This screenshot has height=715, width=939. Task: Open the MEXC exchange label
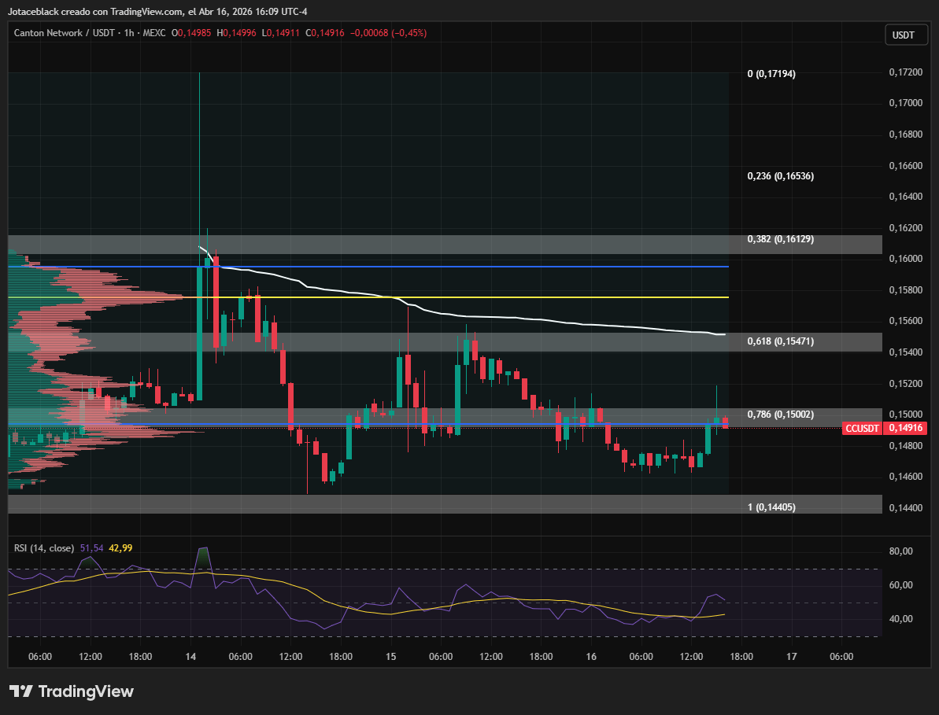pyautogui.click(x=154, y=33)
